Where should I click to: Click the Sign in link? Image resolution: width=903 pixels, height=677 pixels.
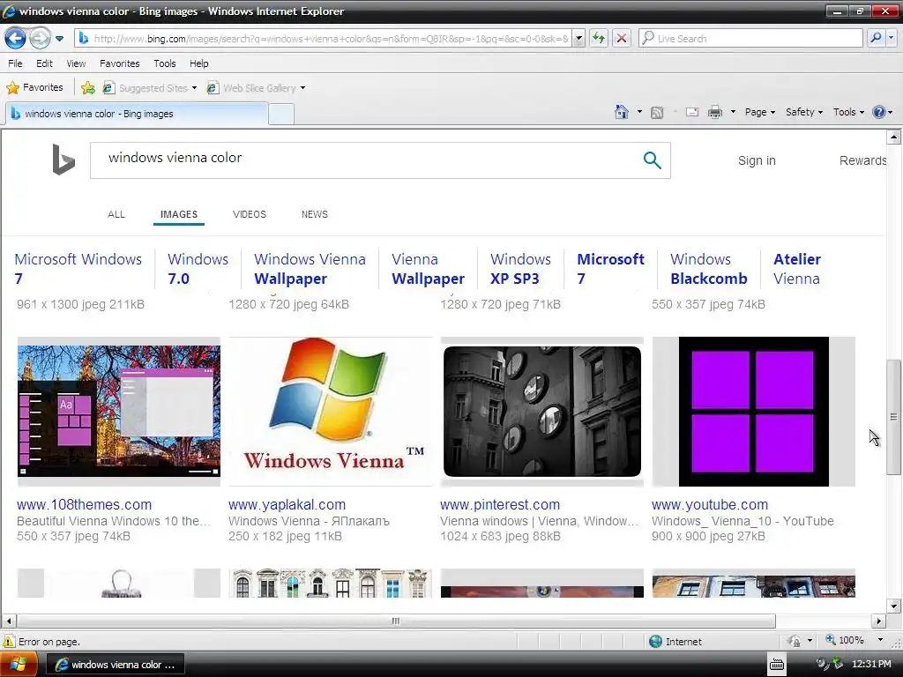757,160
